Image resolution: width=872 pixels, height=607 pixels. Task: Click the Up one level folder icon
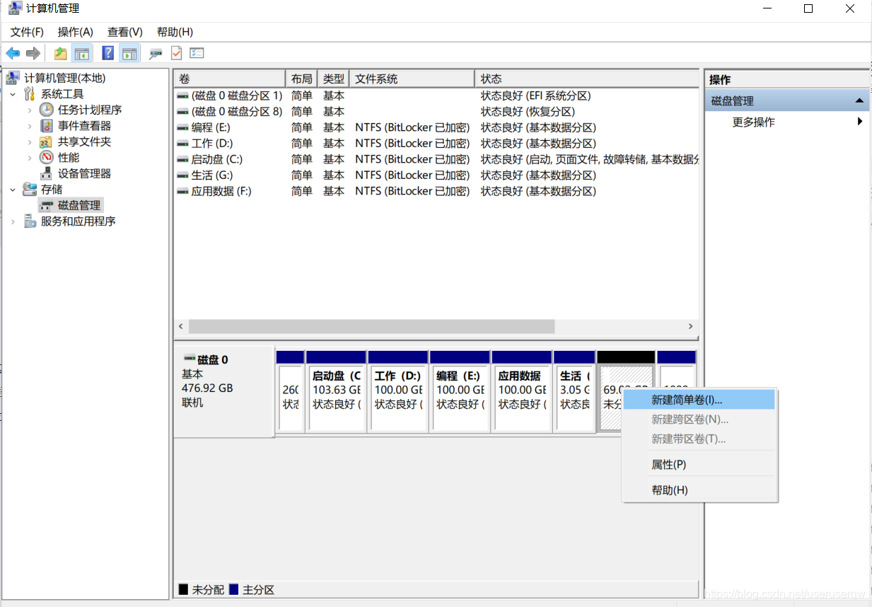coord(61,53)
